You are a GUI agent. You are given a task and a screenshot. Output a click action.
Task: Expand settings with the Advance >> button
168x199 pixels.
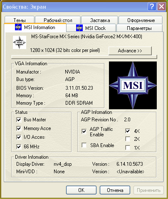[x=130, y=51]
